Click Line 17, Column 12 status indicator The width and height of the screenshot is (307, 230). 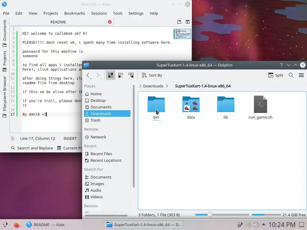(x=37, y=138)
